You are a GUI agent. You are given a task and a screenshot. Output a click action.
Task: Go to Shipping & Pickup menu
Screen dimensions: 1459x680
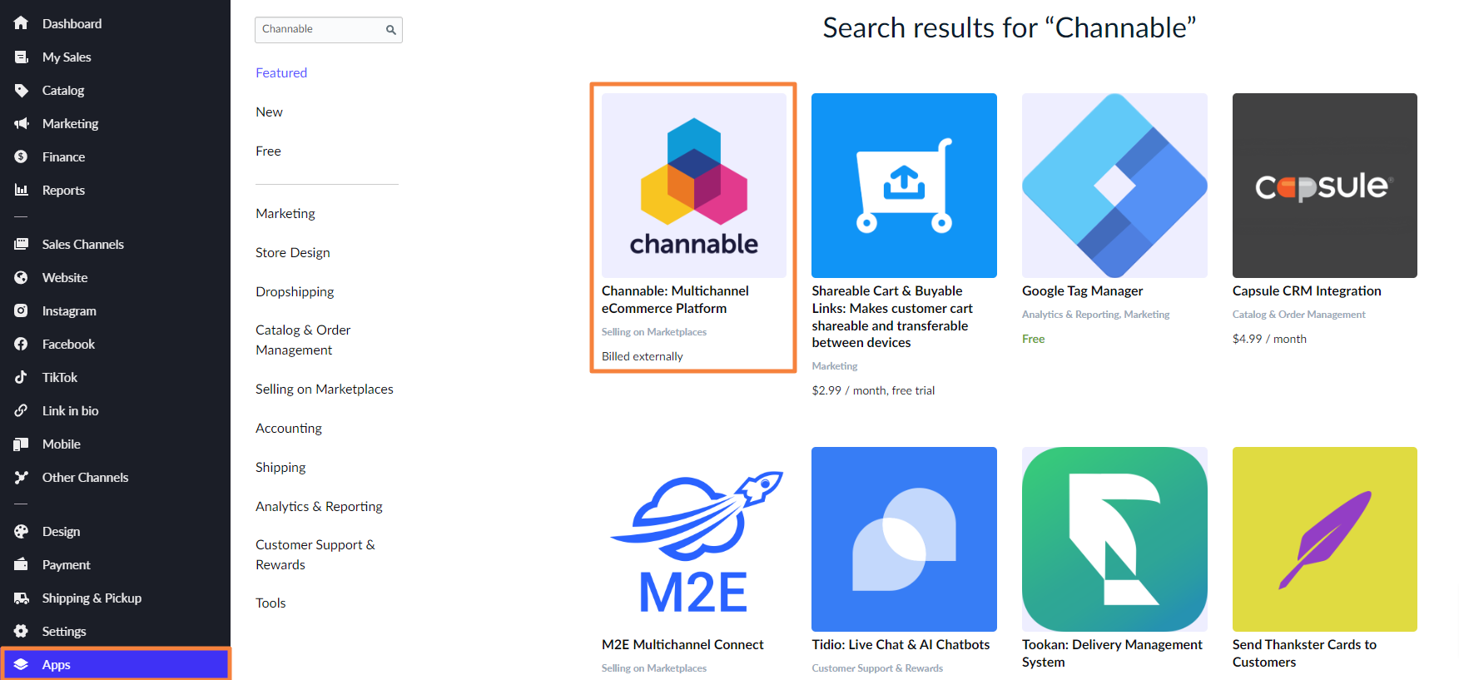coord(92,598)
